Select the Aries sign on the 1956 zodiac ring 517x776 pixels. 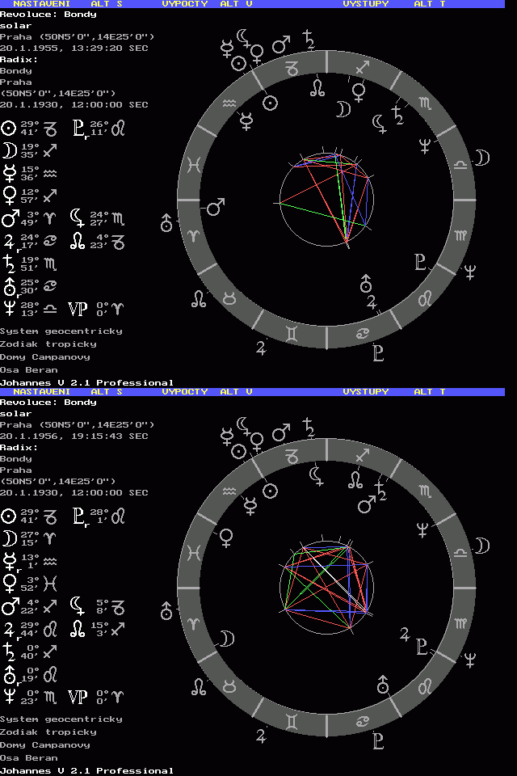(x=193, y=624)
